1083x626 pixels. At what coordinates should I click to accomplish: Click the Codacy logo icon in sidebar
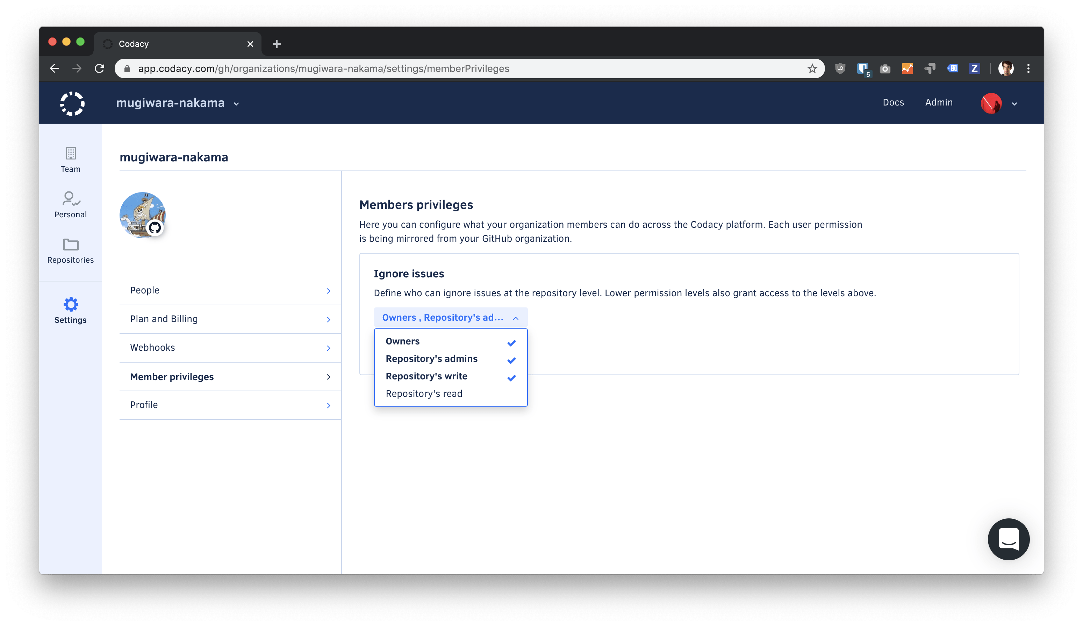72,103
